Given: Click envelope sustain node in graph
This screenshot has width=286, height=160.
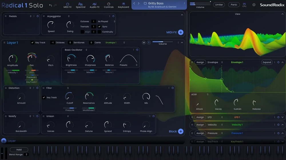Looking at the screenshot, I should coord(221,80).
